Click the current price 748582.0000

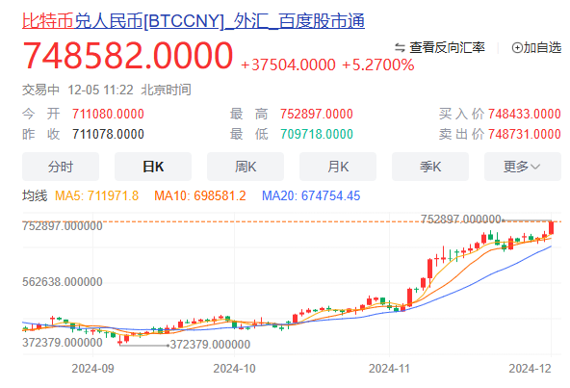[x=128, y=56]
